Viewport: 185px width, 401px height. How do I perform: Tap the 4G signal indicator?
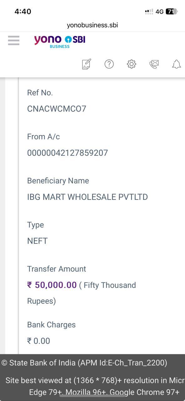coord(159,12)
